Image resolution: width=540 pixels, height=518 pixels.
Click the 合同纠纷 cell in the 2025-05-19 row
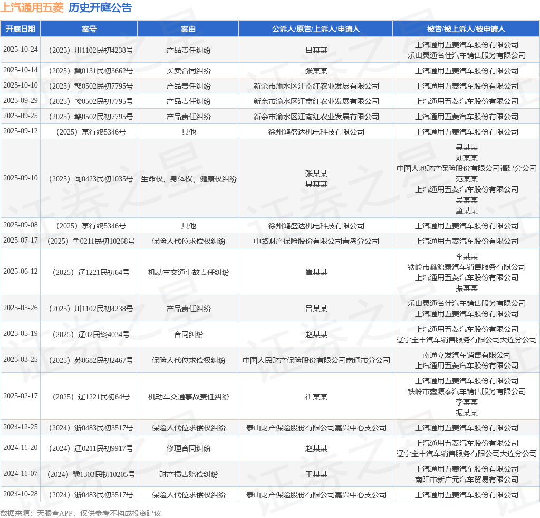click(x=188, y=334)
